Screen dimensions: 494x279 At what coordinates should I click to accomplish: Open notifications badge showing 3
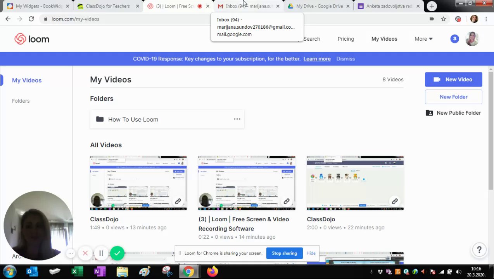(x=454, y=39)
